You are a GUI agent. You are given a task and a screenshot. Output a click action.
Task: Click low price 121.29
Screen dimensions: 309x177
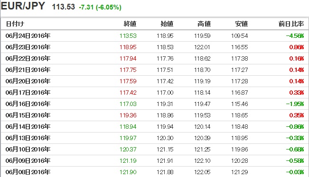240,172
